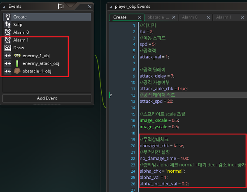Click code line 'image_xscale = 0.5;'
Image resolution: width=247 pixels, height=192 pixels.
click(x=159, y=120)
